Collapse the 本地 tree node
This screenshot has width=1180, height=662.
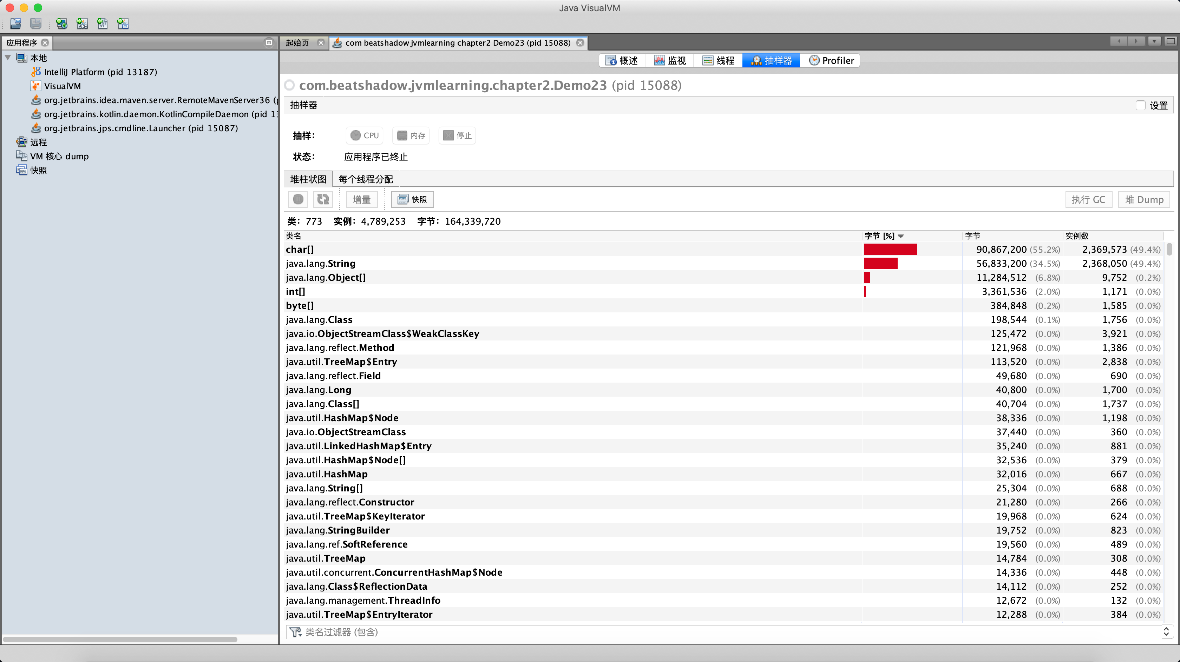click(x=8, y=58)
